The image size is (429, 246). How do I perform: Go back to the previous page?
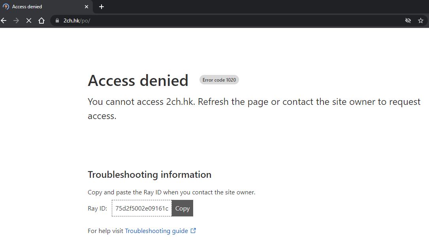tap(4, 20)
